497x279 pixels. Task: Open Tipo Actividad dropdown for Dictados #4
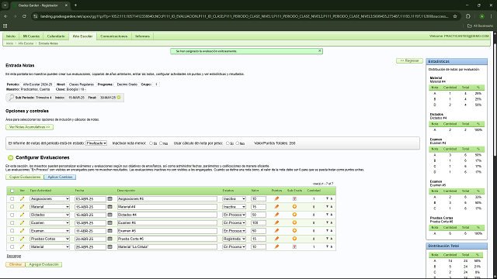[x=50, y=215]
